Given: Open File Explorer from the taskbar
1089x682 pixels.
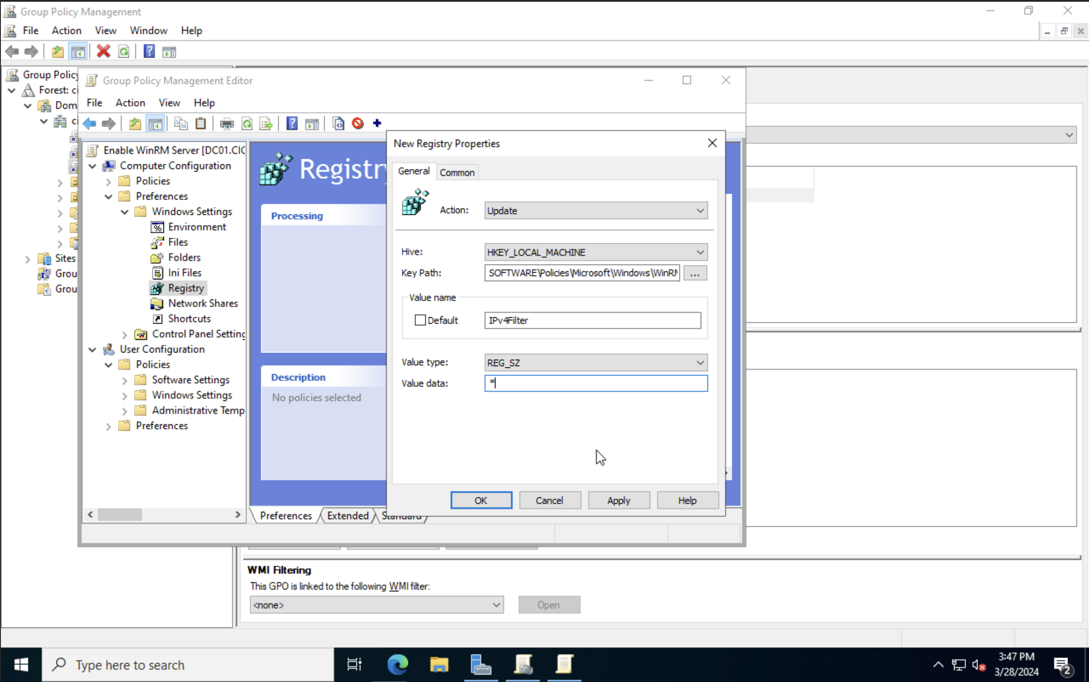Looking at the screenshot, I should [439, 664].
